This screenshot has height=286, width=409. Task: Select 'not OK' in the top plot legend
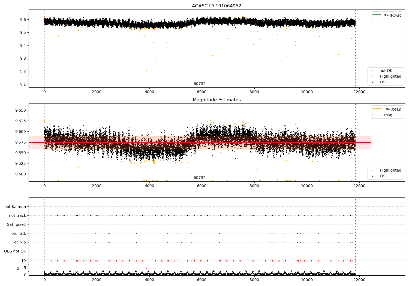(386, 71)
